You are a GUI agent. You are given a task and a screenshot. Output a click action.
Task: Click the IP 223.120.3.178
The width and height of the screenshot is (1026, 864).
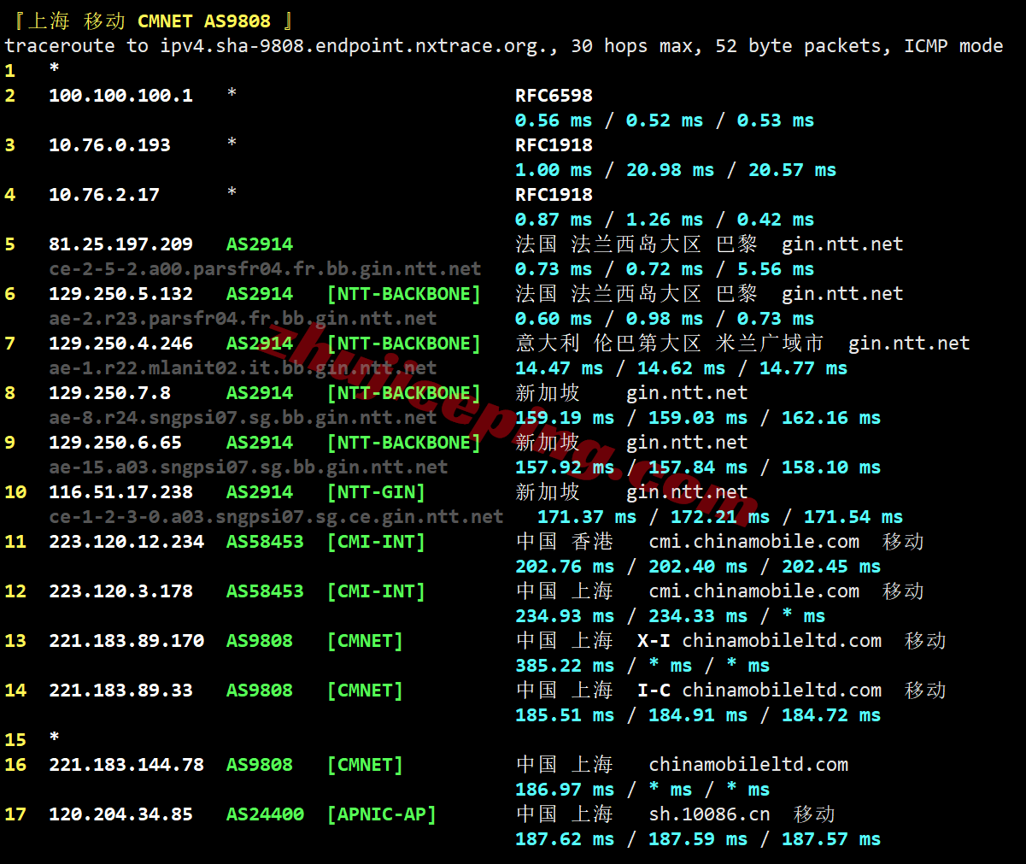[120, 591]
